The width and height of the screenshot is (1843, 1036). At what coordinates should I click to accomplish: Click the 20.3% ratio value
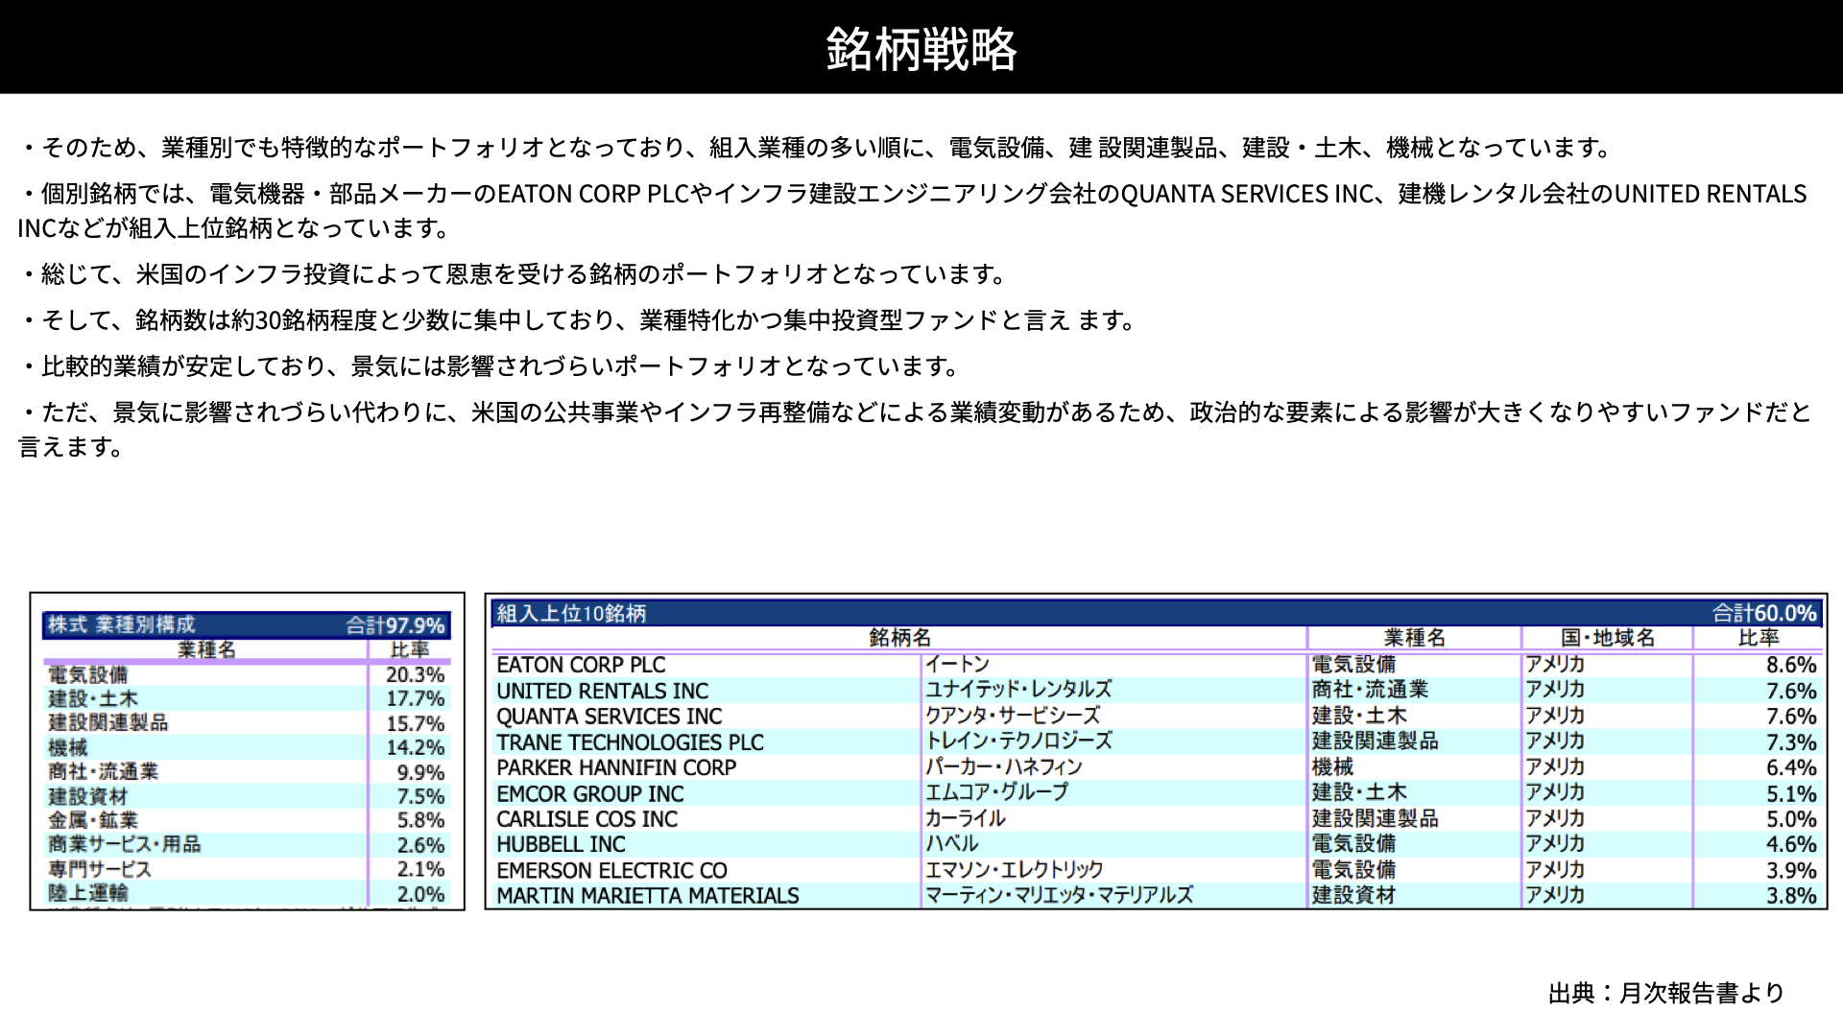tap(415, 674)
